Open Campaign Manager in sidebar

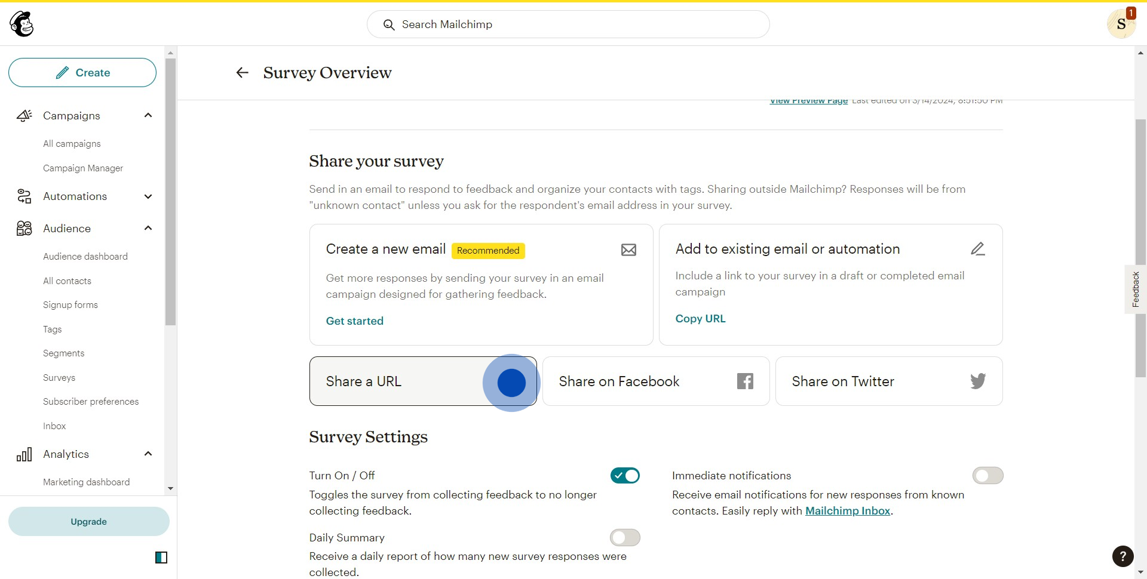point(83,168)
